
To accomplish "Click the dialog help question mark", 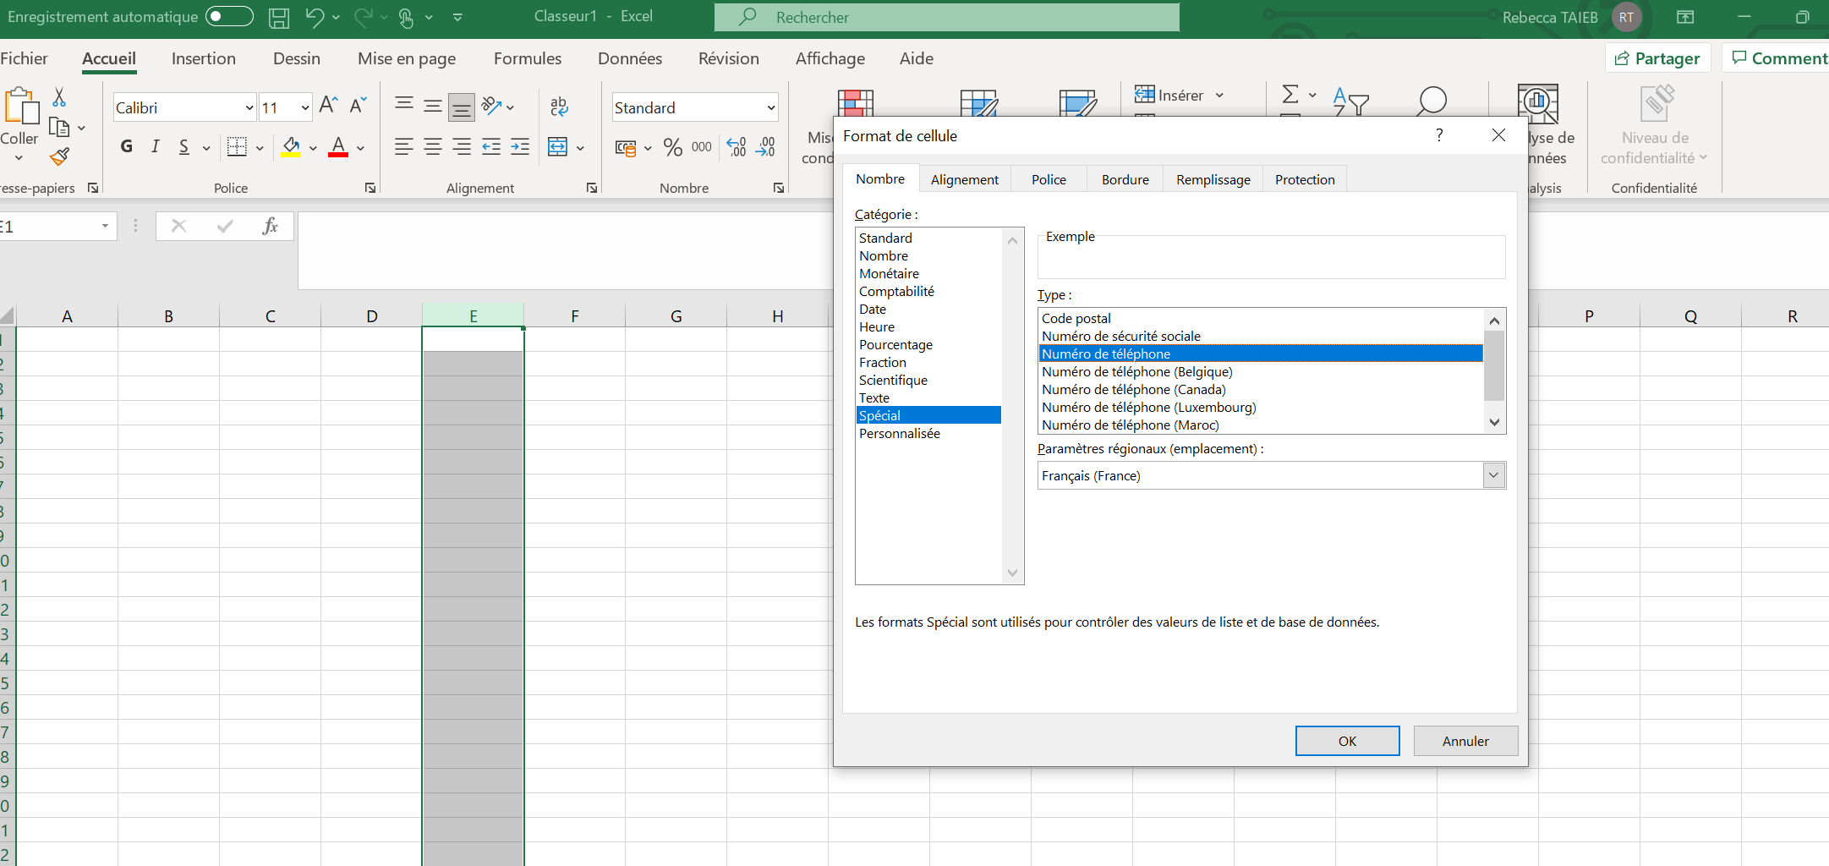I will pos(1439,135).
